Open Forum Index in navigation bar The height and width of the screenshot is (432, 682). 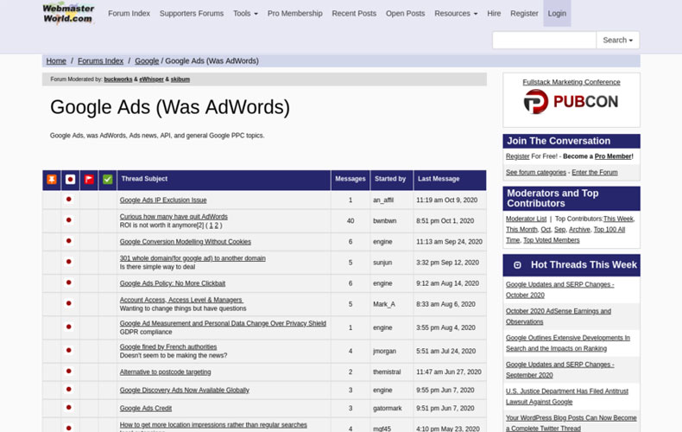129,14
